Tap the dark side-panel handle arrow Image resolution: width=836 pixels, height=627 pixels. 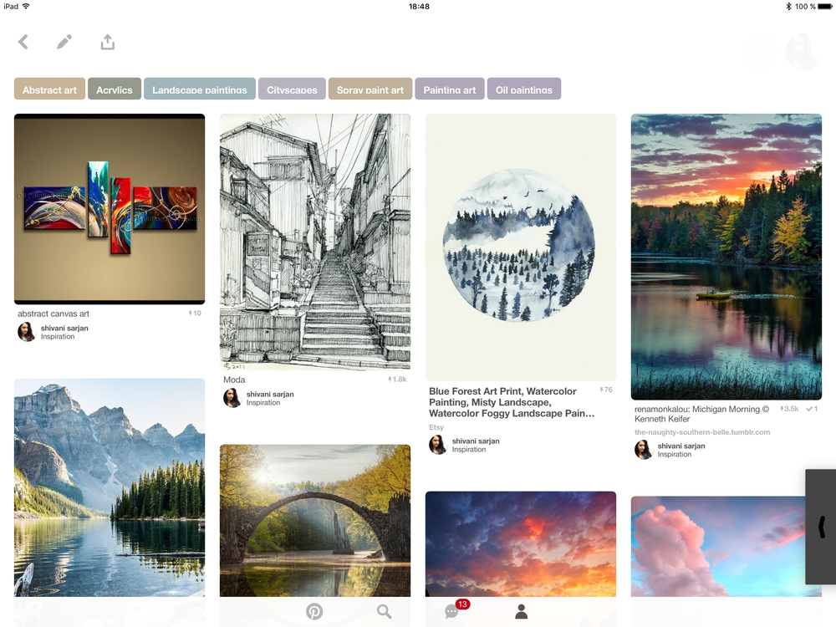click(x=821, y=527)
